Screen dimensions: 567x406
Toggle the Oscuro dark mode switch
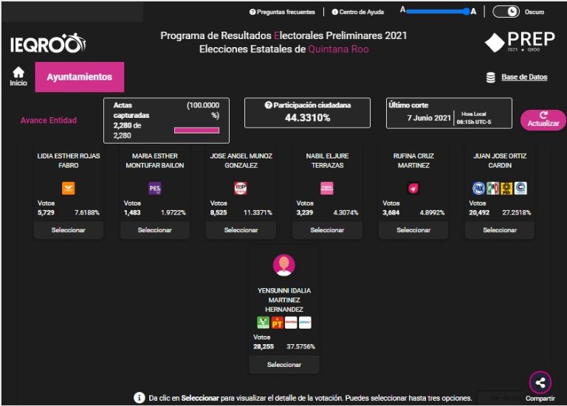pos(506,12)
